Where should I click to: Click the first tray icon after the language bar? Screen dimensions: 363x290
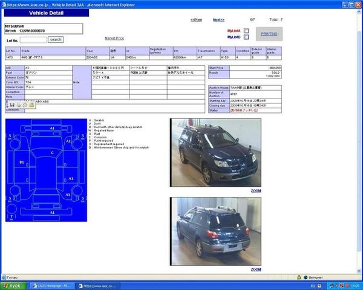332,286
